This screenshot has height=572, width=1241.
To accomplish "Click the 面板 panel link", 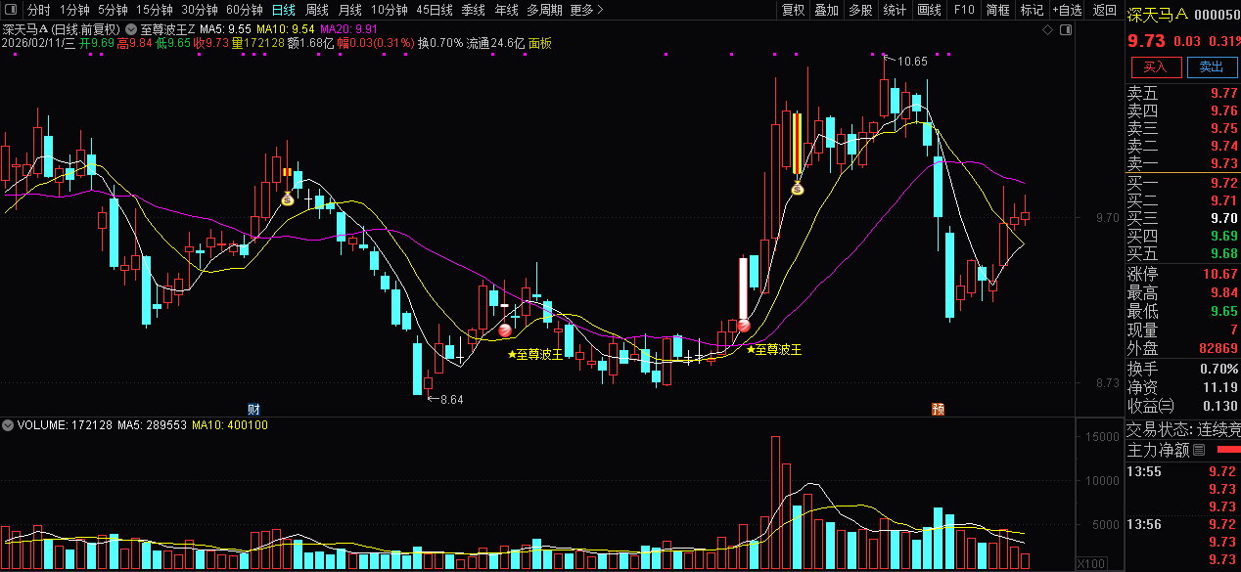I will tap(540, 43).
